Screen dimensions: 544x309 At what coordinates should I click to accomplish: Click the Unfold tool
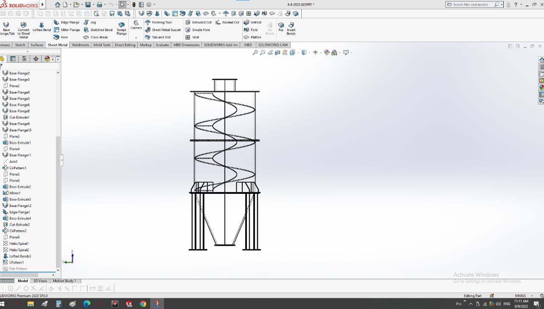point(252,23)
